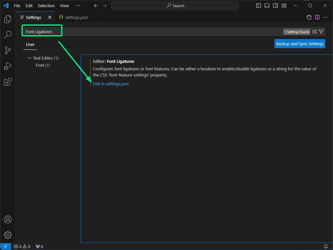Image resolution: width=333 pixels, height=250 pixels.
Task: Open the Selection menu
Action: point(46,6)
